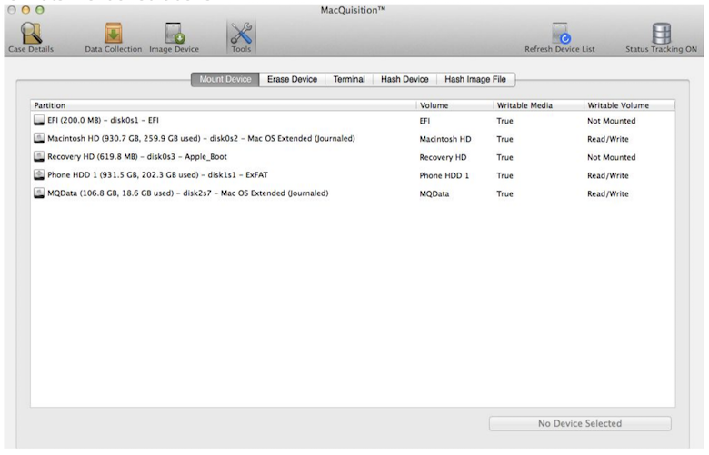
Task: Sort by the Partition column header
Action: pos(224,105)
